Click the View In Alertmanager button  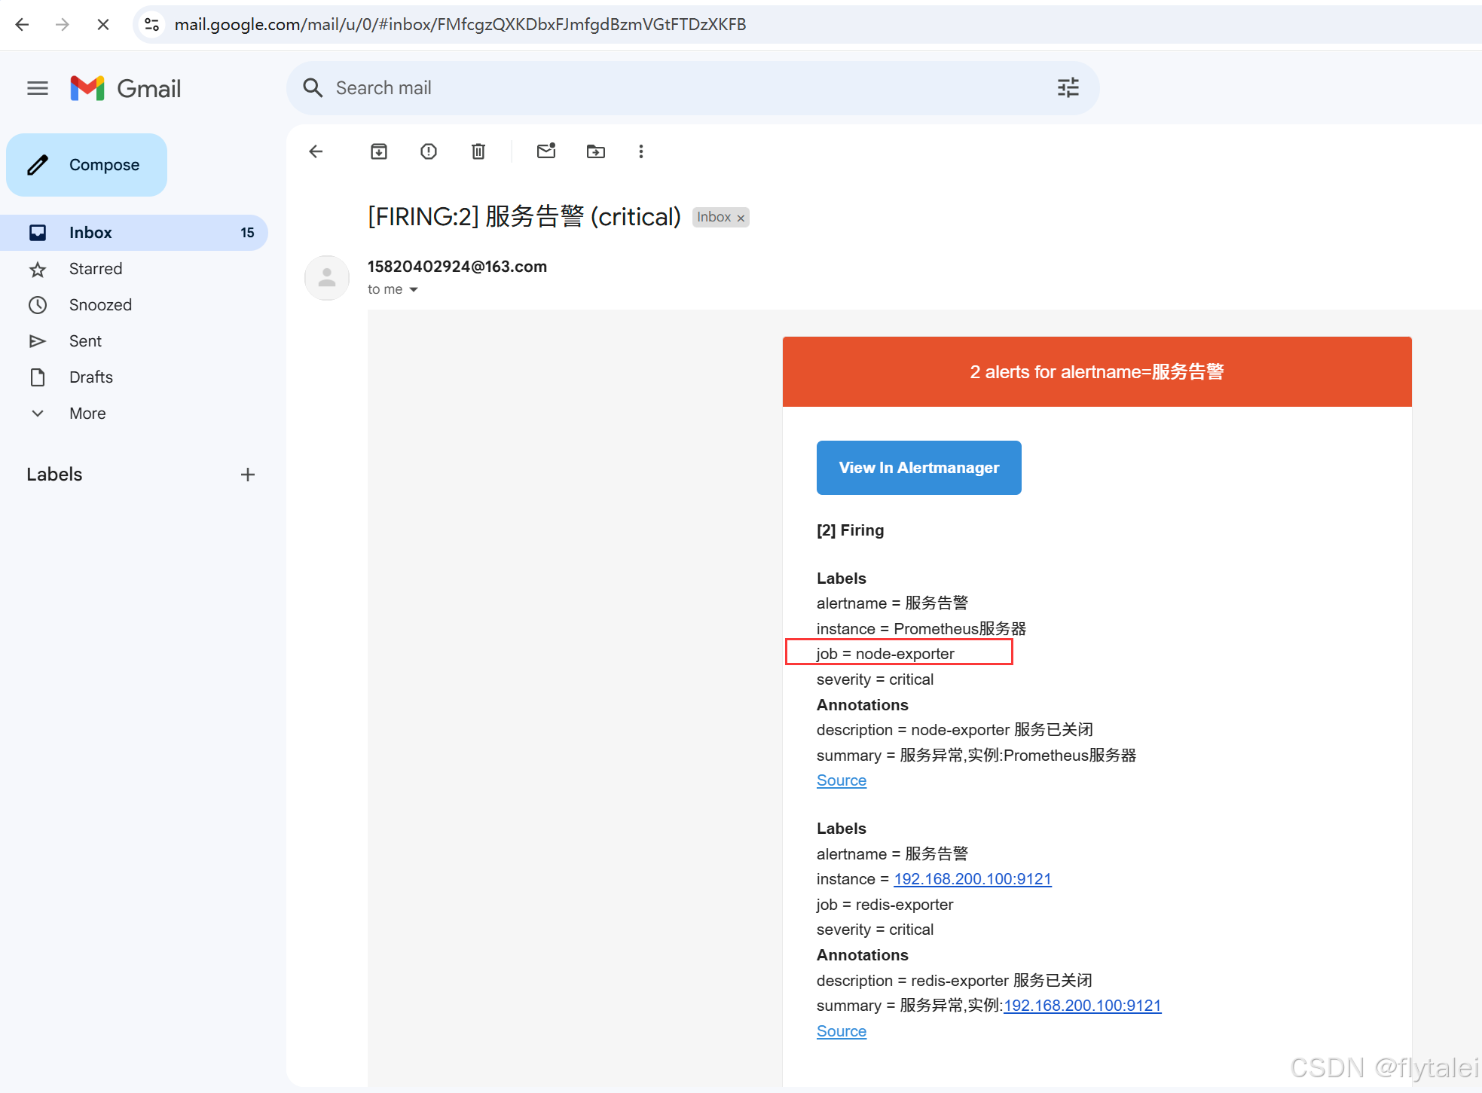918,467
